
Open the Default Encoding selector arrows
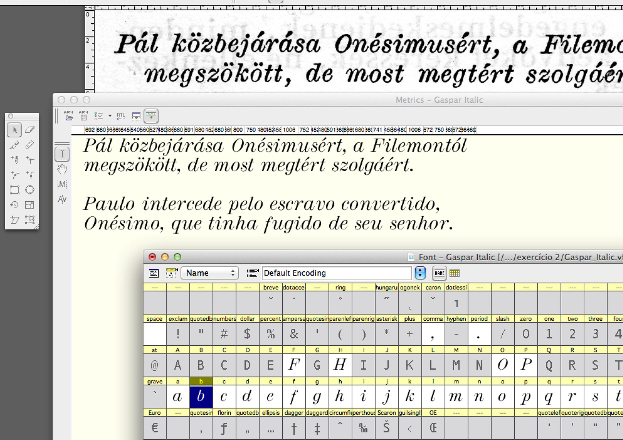coord(420,273)
